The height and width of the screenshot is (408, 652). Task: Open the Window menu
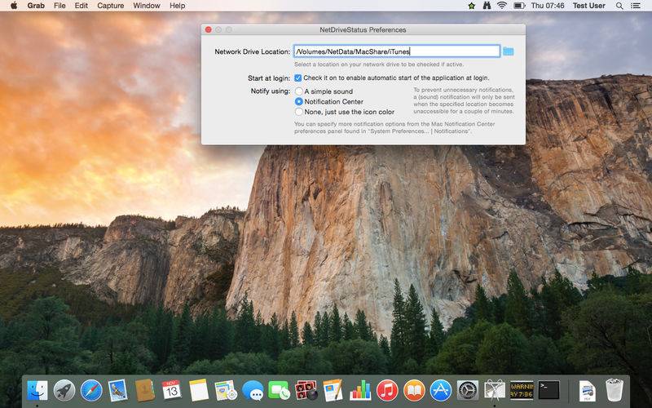click(x=146, y=6)
